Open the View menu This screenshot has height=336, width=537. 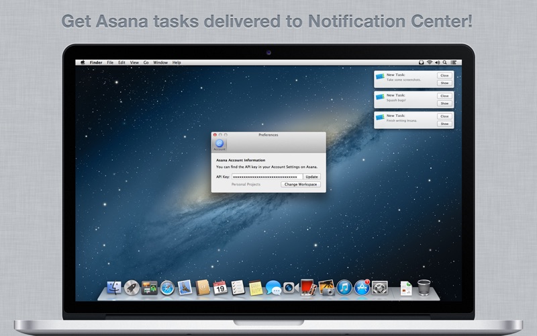pos(134,62)
